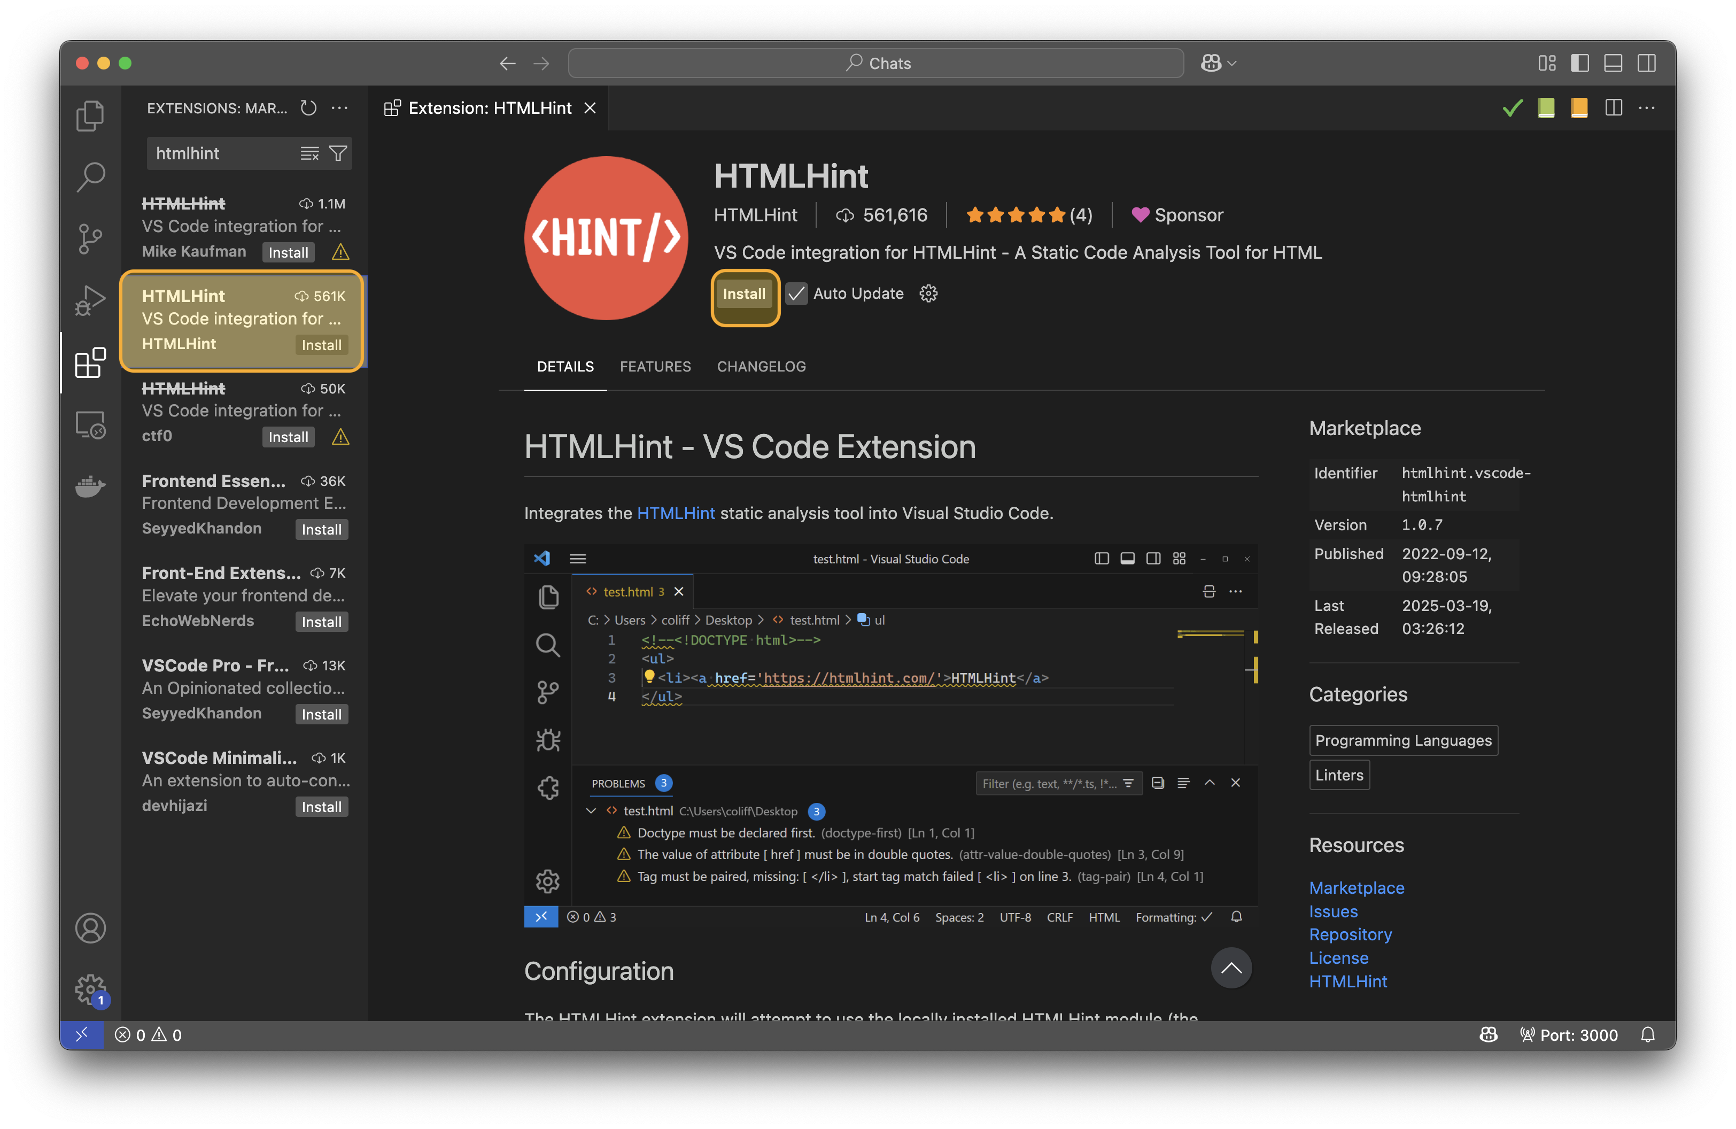Go forward with the right arrow
This screenshot has height=1129, width=1736.
(540, 64)
